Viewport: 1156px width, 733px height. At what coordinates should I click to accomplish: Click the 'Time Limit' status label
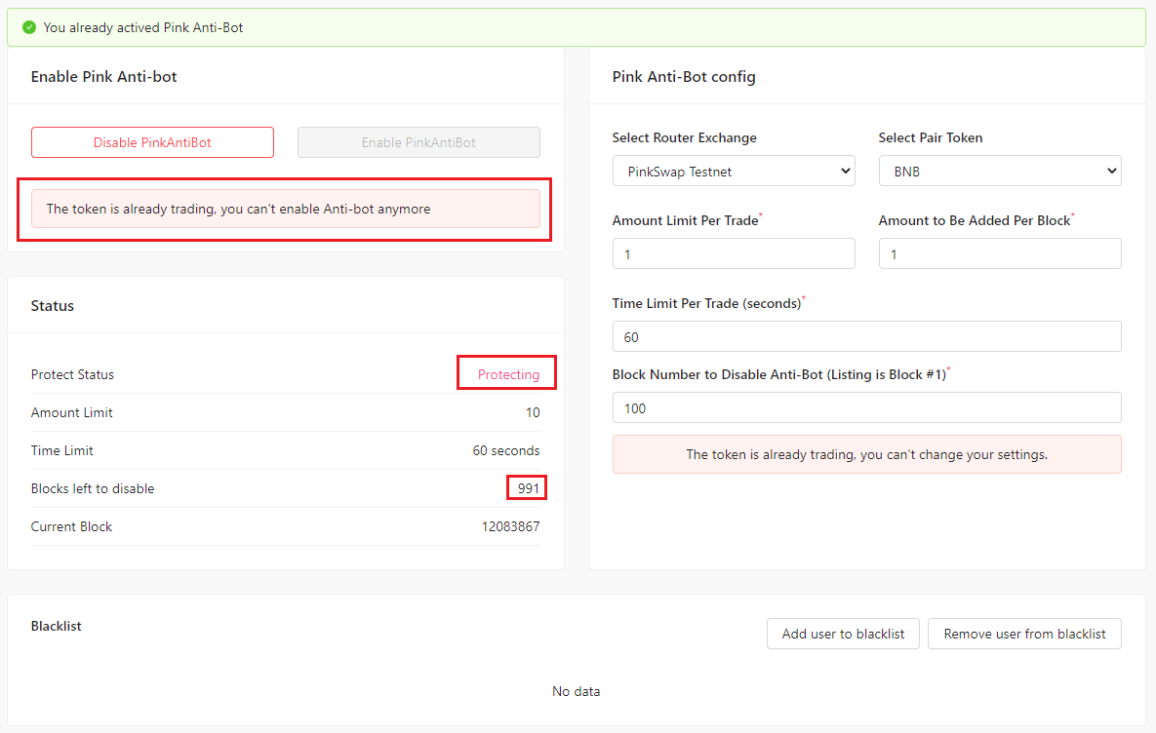coord(61,450)
